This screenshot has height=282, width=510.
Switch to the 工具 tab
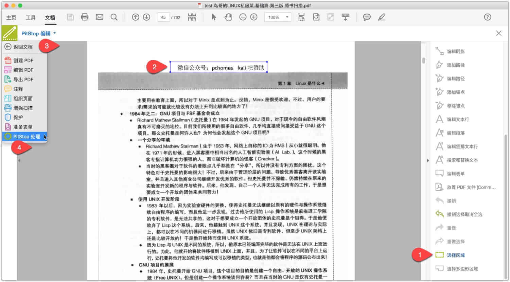tap(31, 17)
